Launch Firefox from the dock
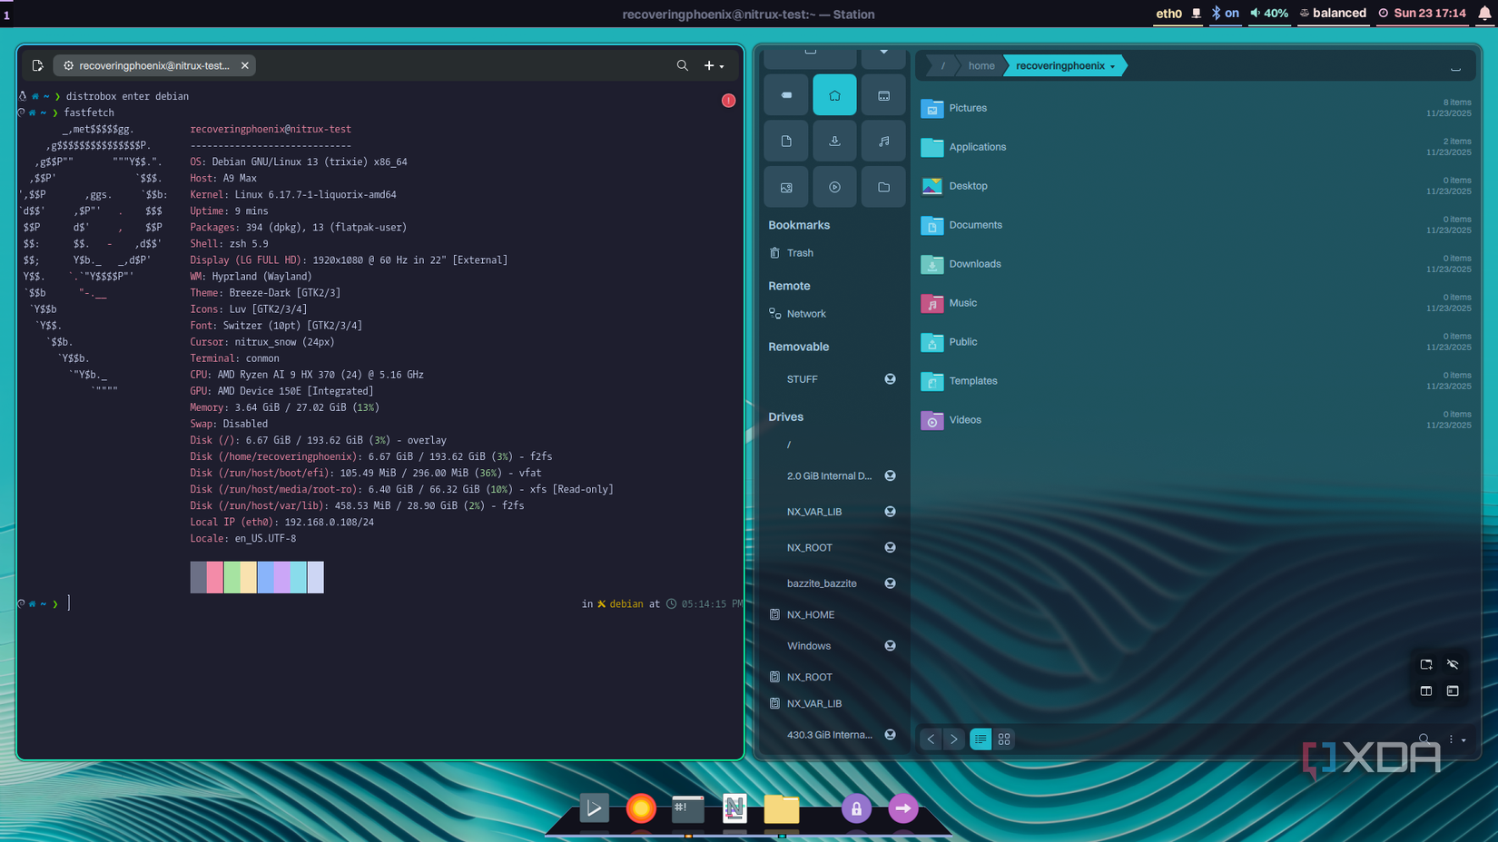1498x842 pixels. pos(642,808)
